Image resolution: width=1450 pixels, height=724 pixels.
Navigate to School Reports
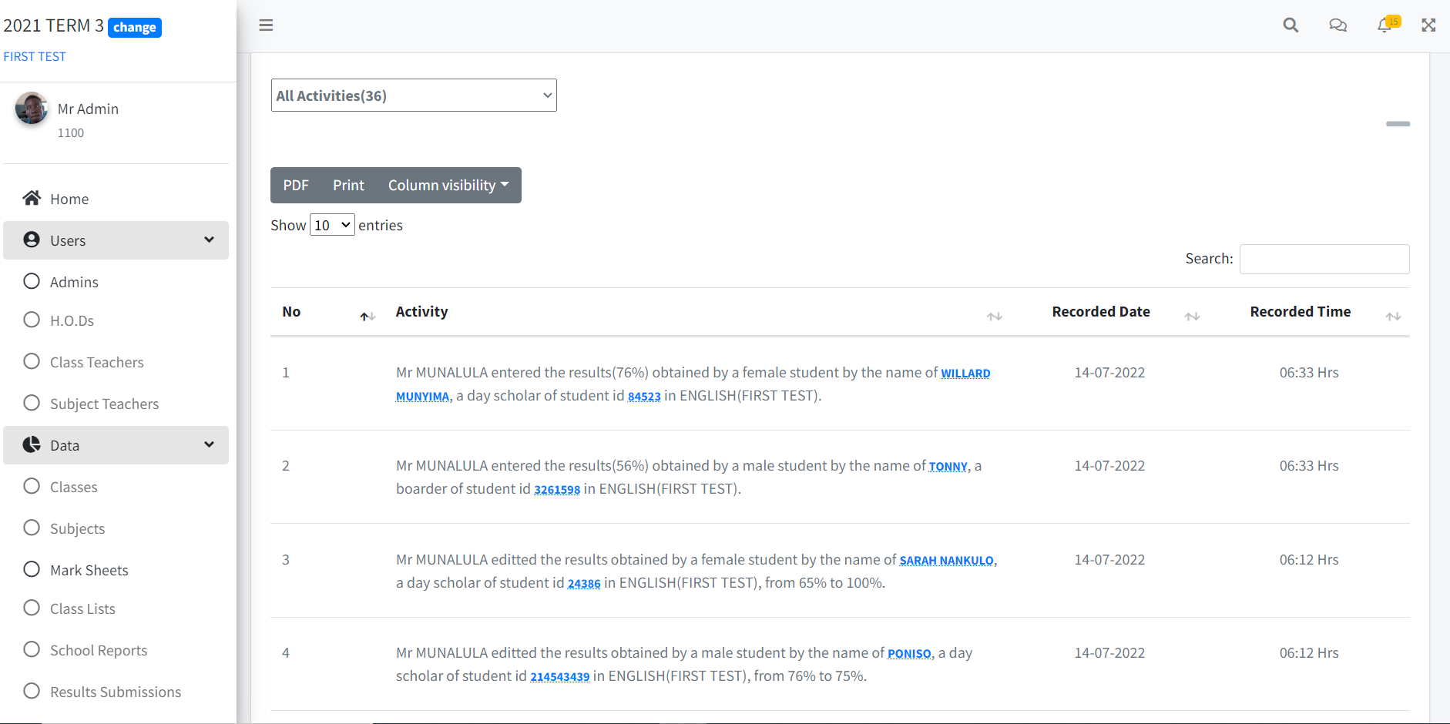click(x=99, y=649)
